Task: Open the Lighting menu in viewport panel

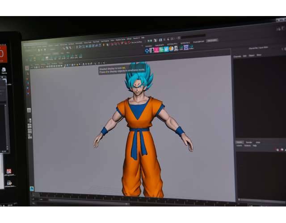Action: [43, 64]
